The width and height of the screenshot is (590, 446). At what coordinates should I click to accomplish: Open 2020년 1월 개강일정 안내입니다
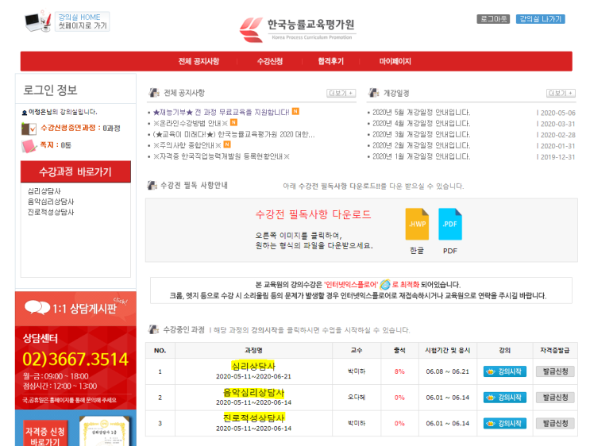[x=421, y=156]
